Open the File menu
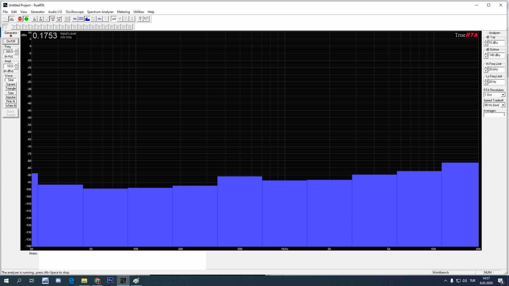 point(5,12)
